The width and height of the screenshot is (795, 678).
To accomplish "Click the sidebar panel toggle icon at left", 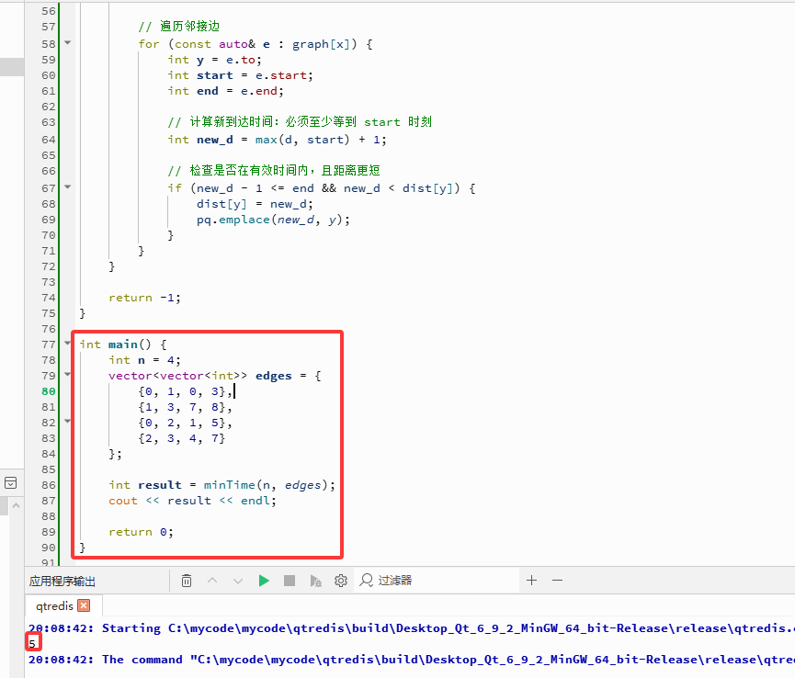I will click(11, 483).
